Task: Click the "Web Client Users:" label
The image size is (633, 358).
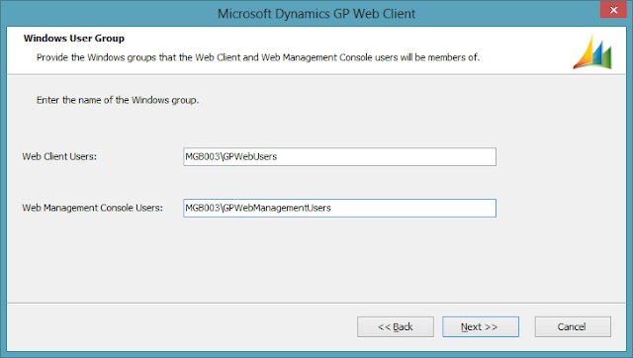Action: click(x=59, y=156)
